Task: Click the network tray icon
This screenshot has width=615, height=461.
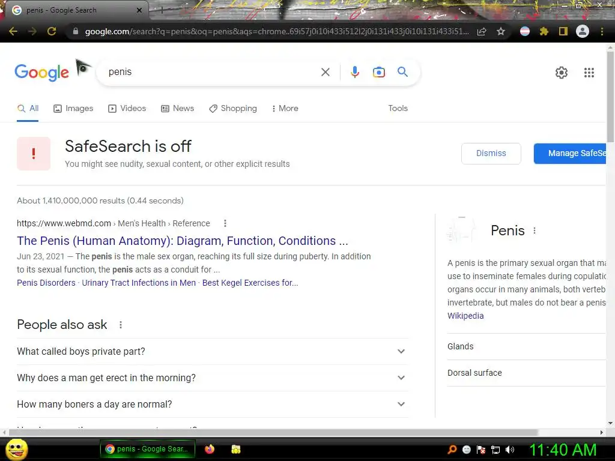Action: tap(495, 450)
